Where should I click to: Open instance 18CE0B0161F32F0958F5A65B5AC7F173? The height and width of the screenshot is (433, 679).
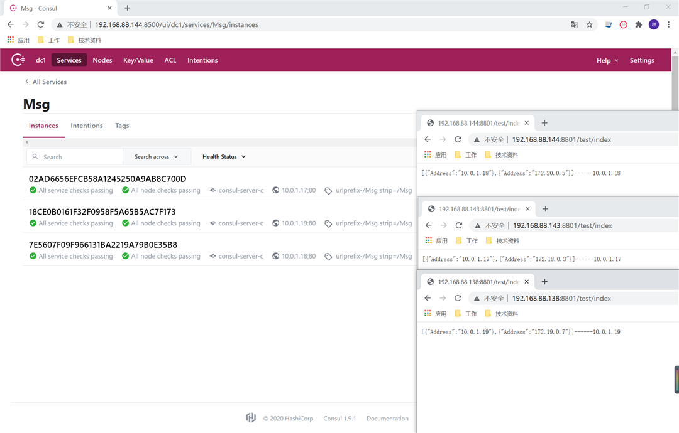point(102,211)
